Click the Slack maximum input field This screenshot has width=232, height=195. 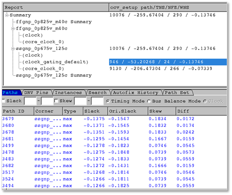point(47,101)
